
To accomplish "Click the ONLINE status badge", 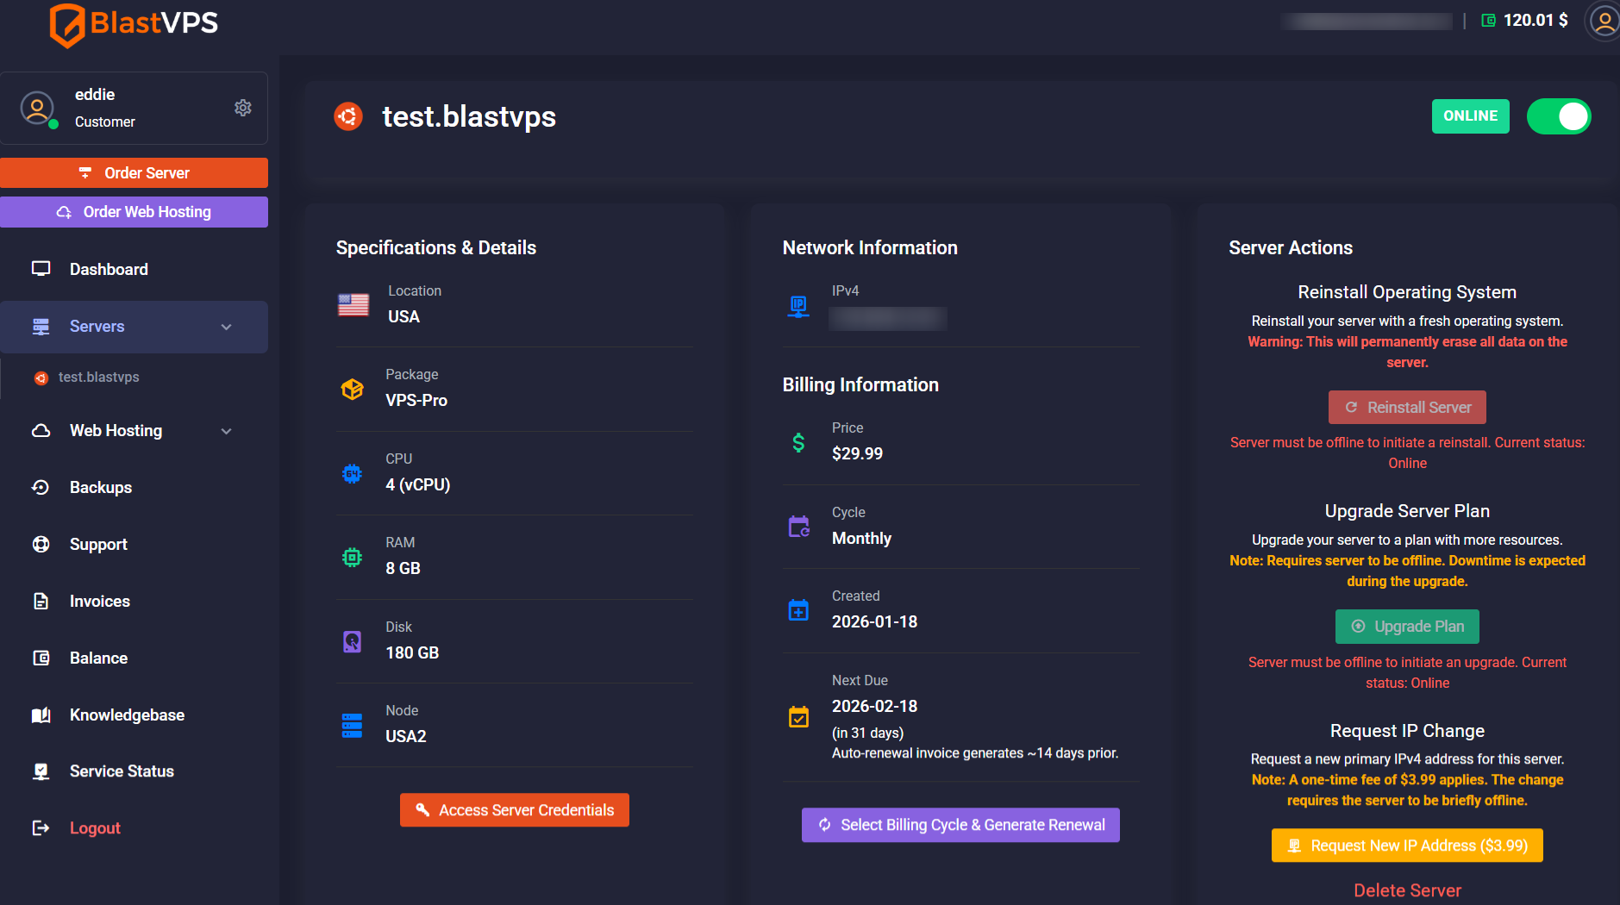I will pyautogui.click(x=1471, y=116).
